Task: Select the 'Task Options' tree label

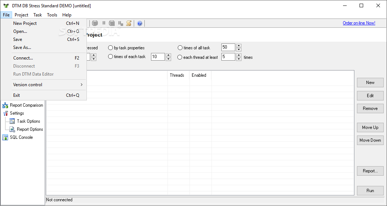Action: [28, 121]
